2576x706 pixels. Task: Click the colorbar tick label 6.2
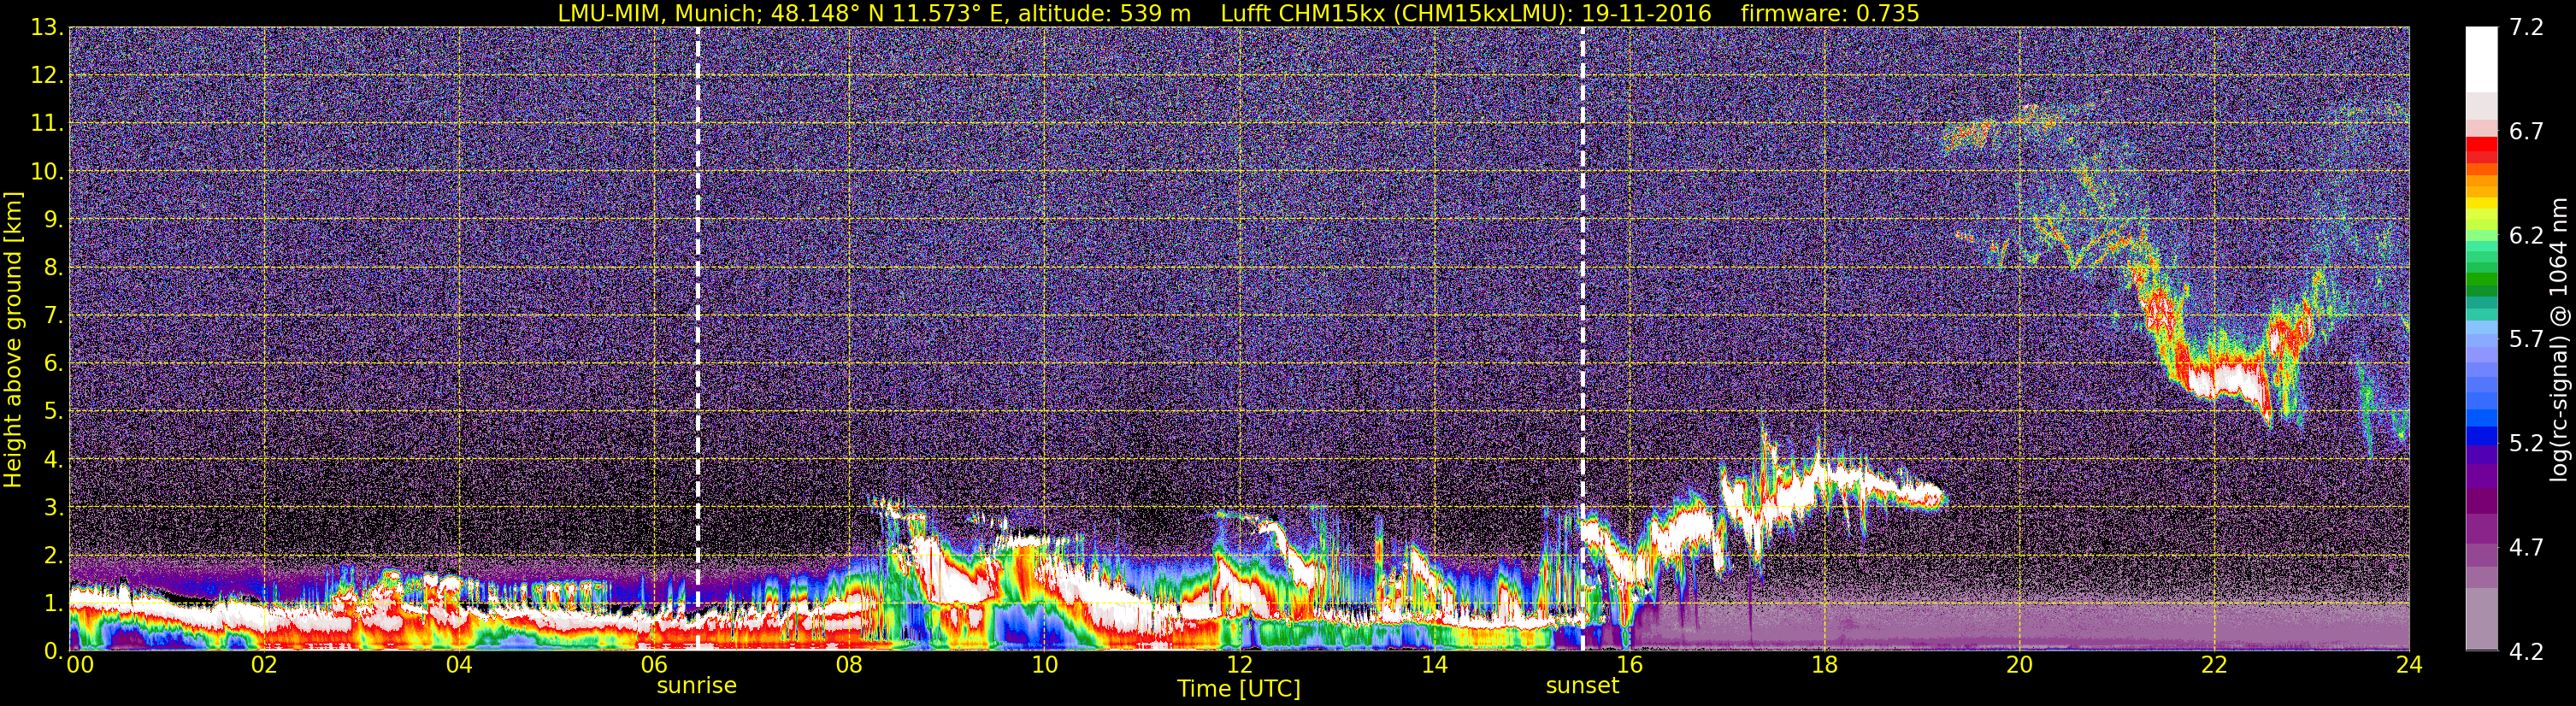point(2526,235)
